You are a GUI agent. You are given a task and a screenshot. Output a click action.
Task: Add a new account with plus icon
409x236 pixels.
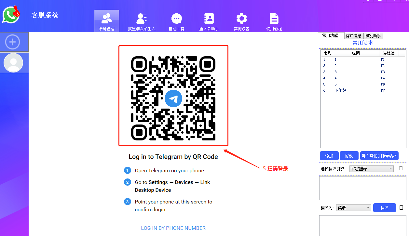13,42
